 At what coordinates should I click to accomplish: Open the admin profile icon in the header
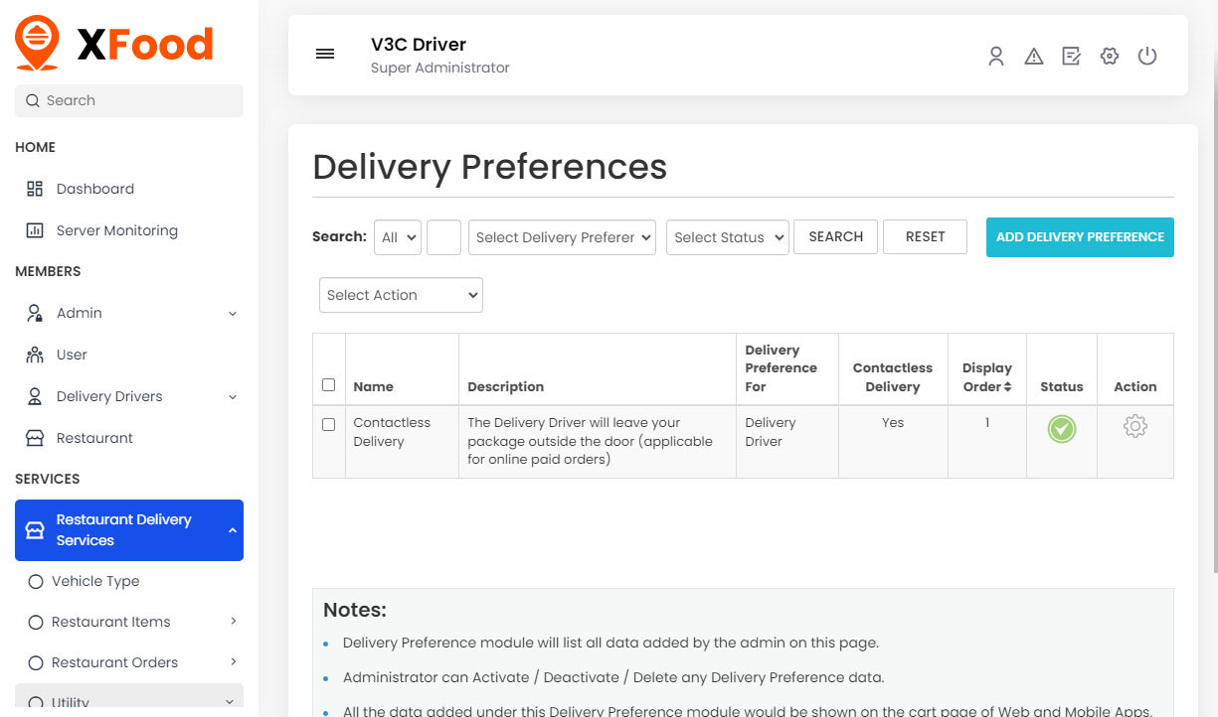click(995, 56)
